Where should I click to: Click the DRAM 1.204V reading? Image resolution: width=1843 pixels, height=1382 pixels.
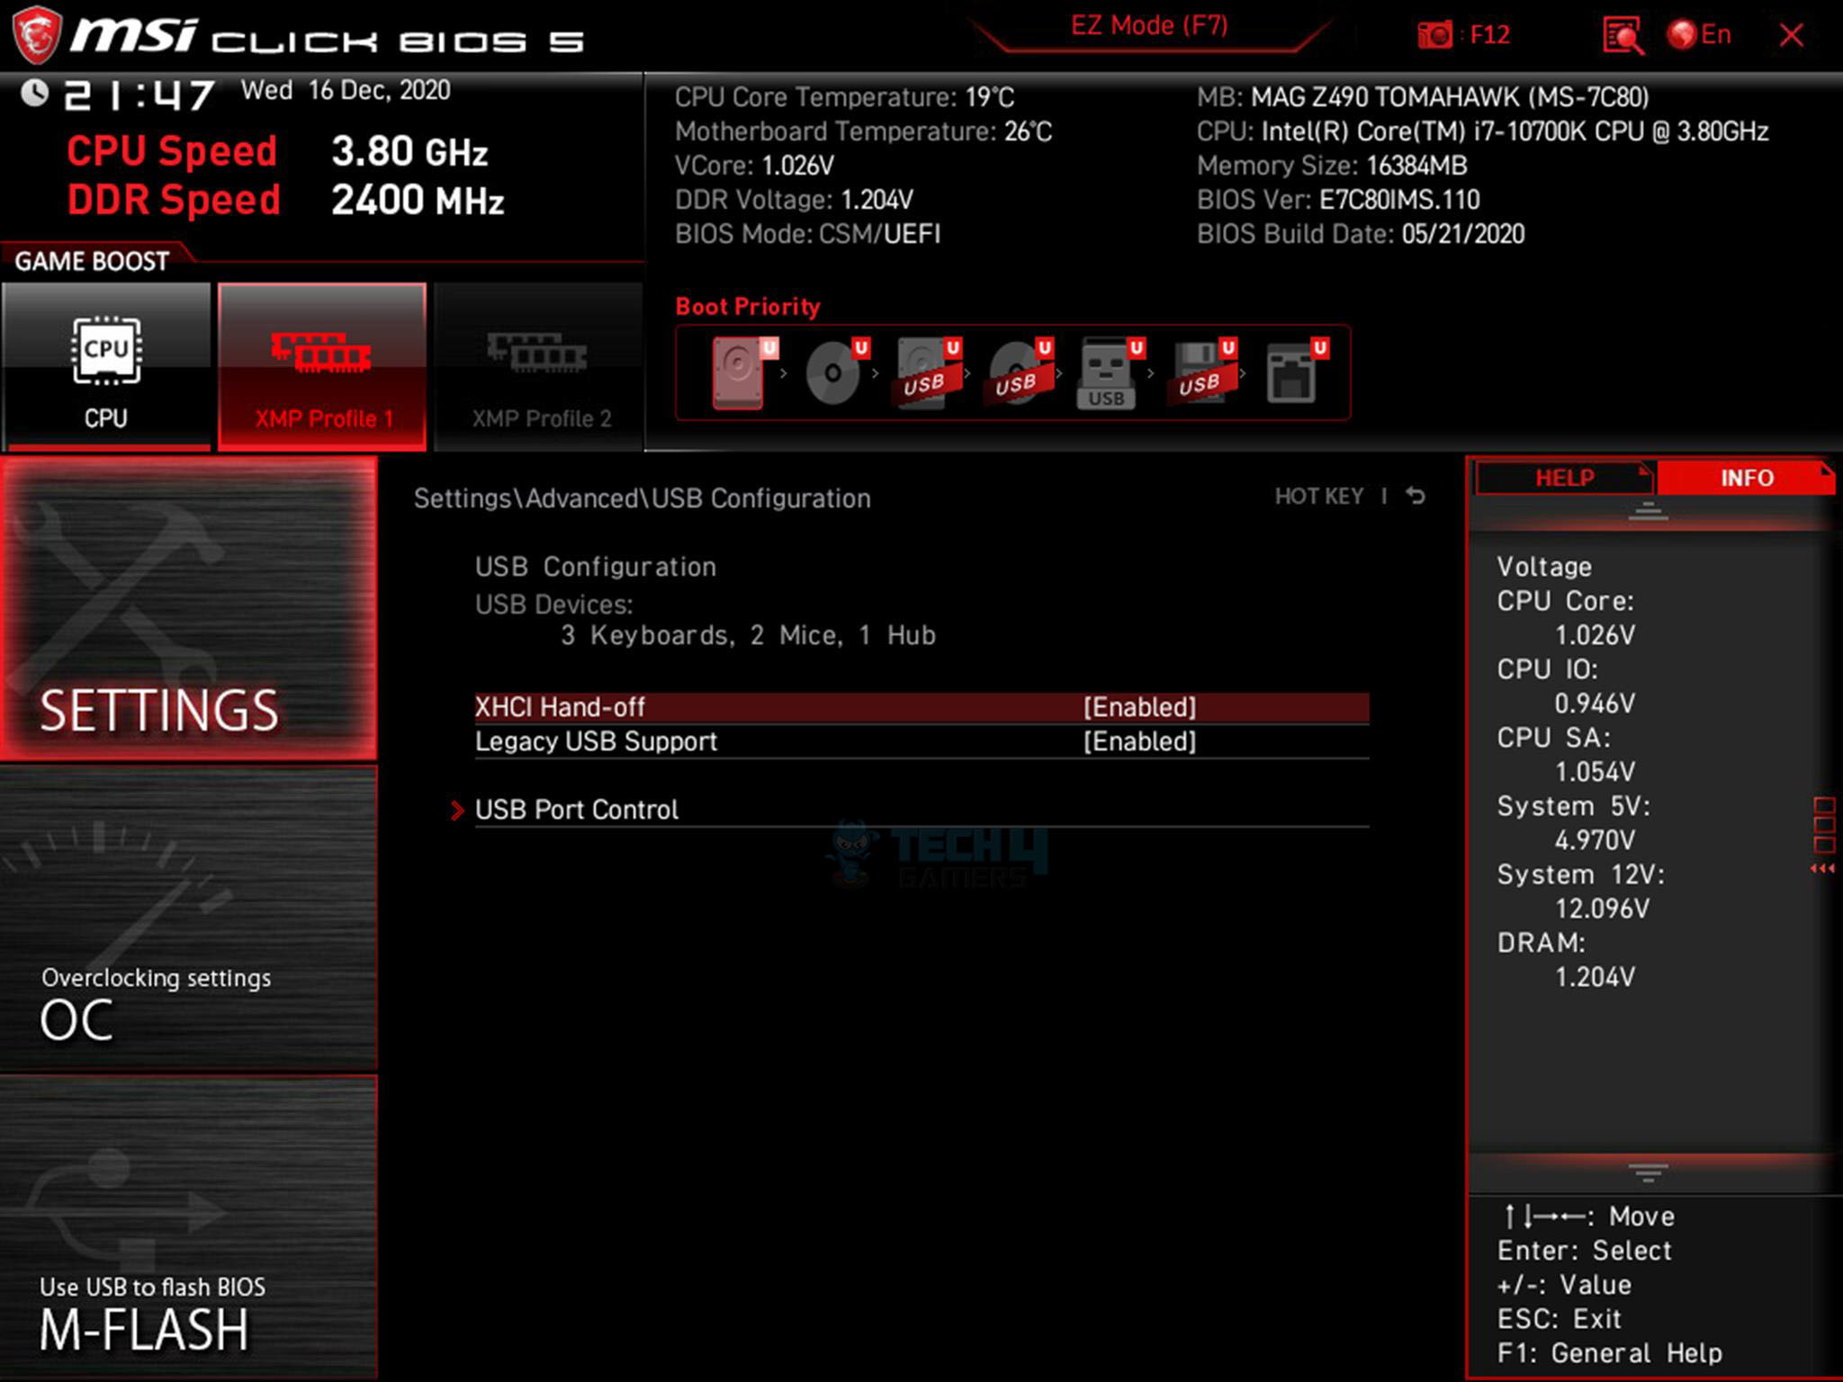click(x=1595, y=977)
